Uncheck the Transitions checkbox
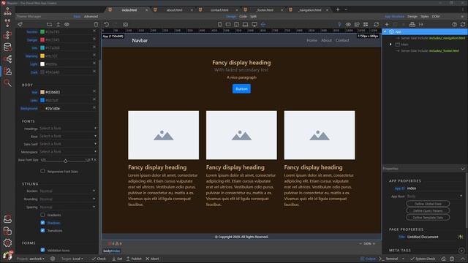The height and width of the screenshot is (263, 468). point(42,230)
